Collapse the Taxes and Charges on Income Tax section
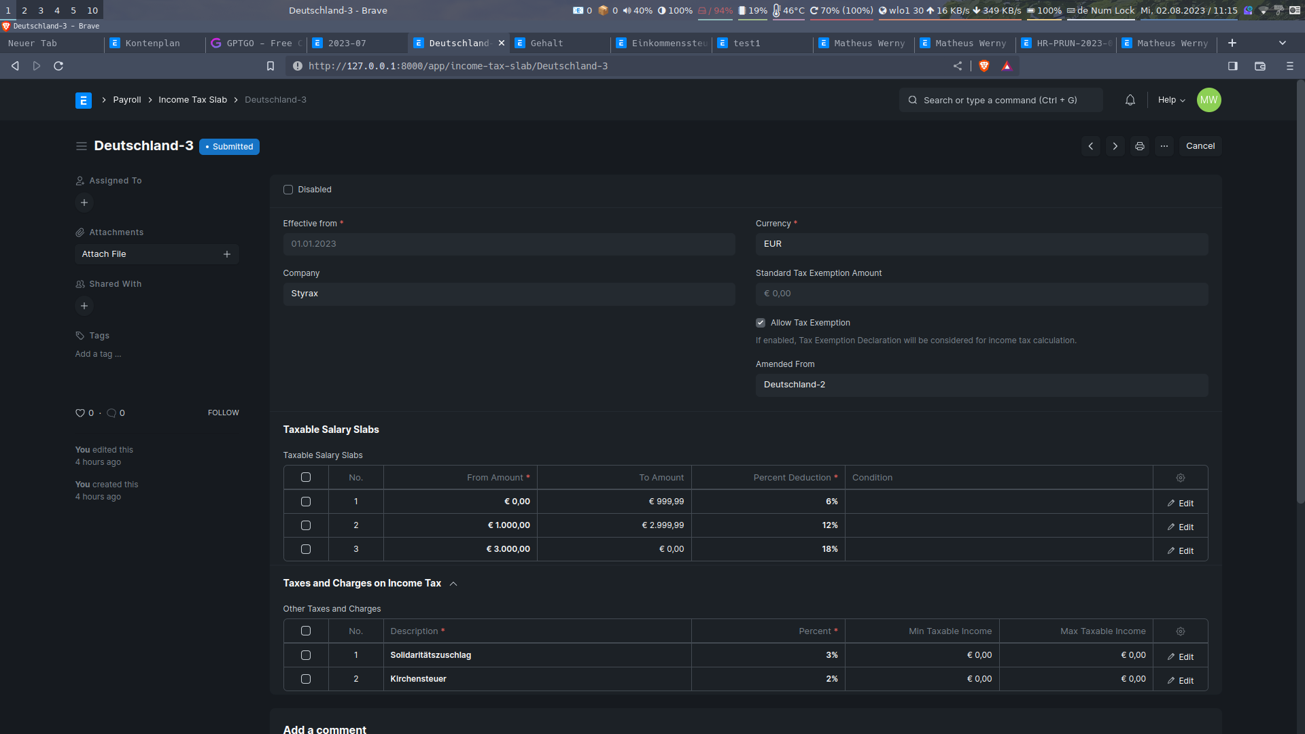Screen dimensions: 1305x734 [x=453, y=583]
